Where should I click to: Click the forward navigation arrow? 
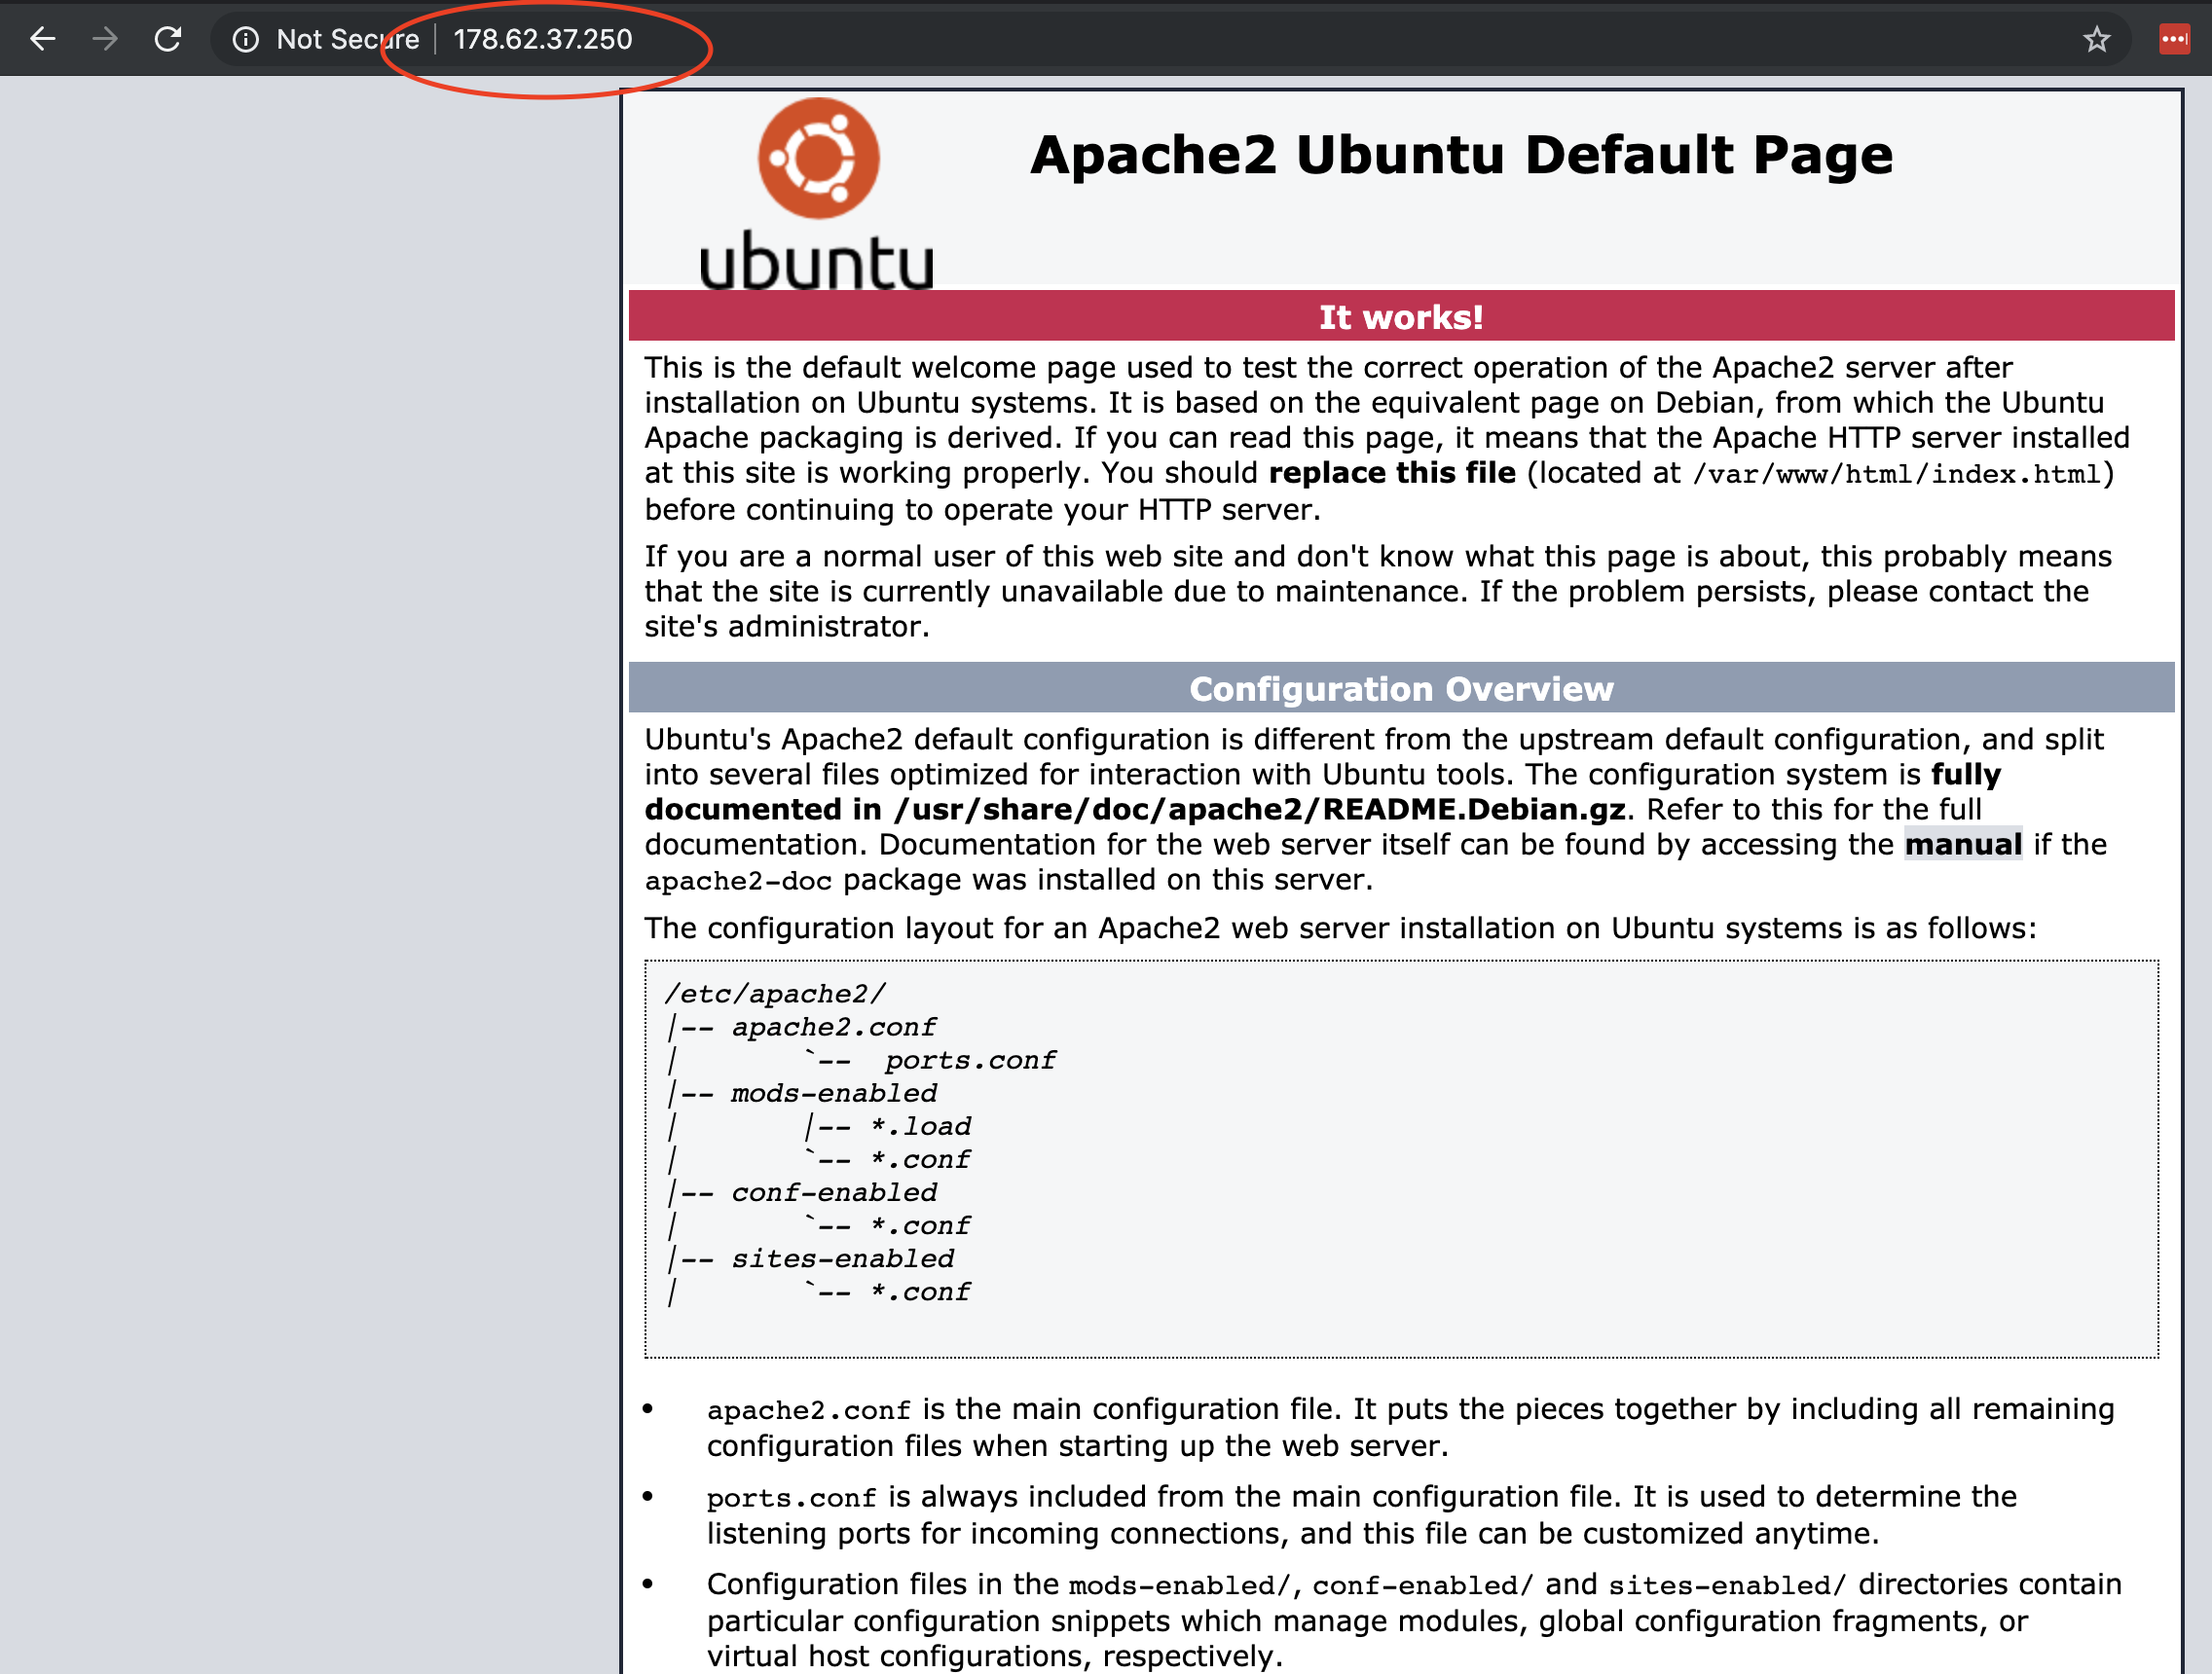(x=105, y=39)
